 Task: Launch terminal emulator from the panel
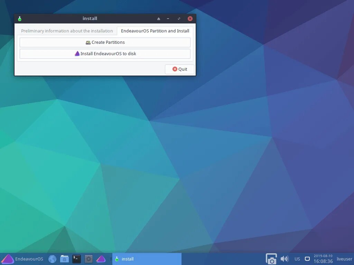coord(76,259)
